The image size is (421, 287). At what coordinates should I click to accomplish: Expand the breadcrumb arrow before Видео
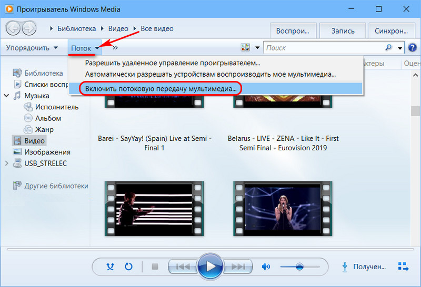tap(102, 29)
